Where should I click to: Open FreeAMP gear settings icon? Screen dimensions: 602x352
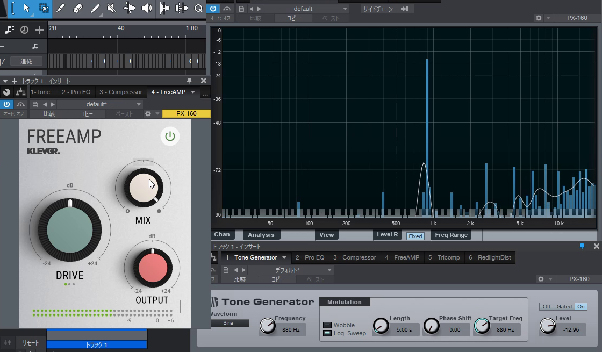(148, 113)
